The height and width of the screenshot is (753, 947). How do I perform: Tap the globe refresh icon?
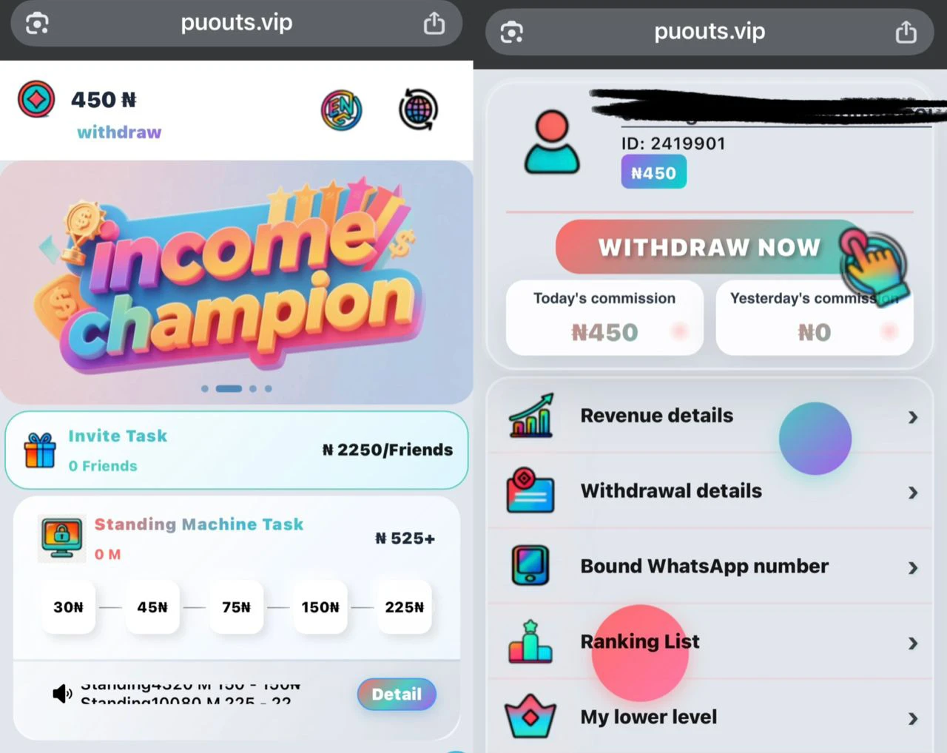coord(419,110)
